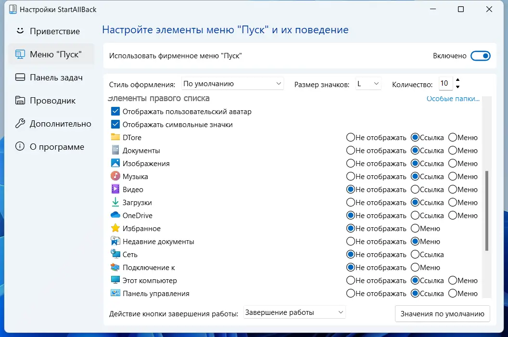The height and width of the screenshot is (337, 508).
Task: Minimize the StartAllBack settings window
Action: click(x=433, y=10)
